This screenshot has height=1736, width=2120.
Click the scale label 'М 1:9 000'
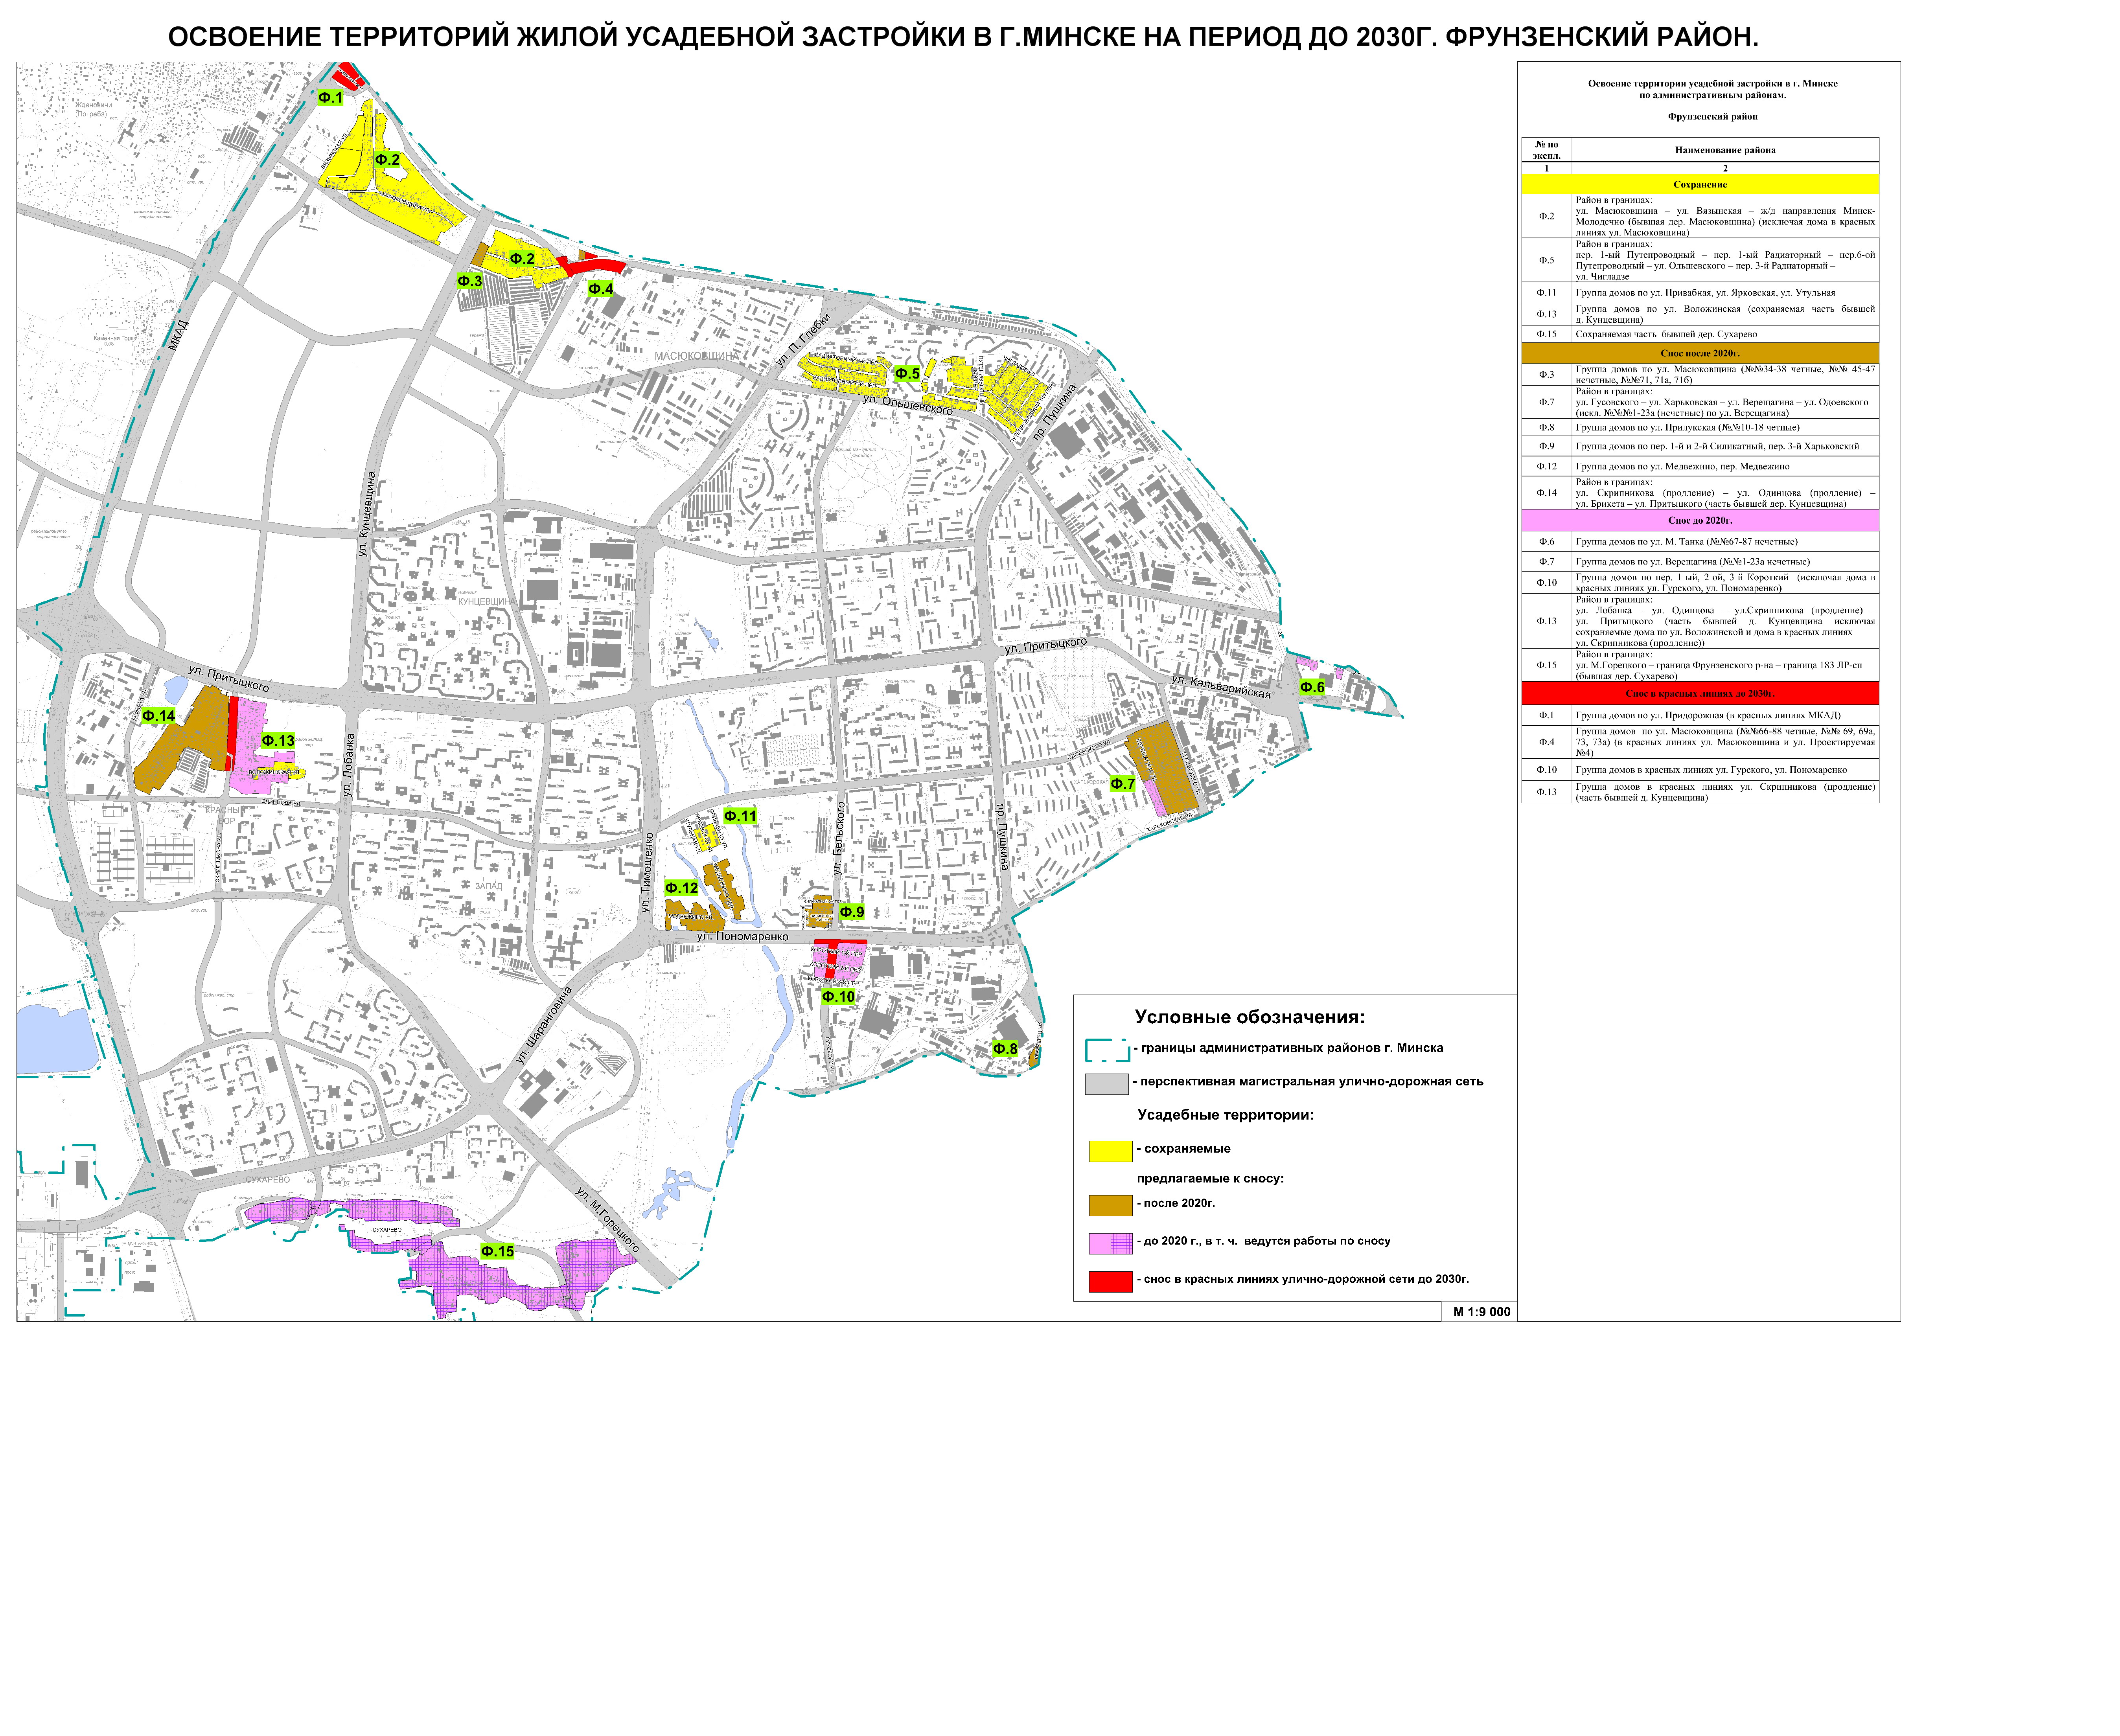tap(1482, 1312)
